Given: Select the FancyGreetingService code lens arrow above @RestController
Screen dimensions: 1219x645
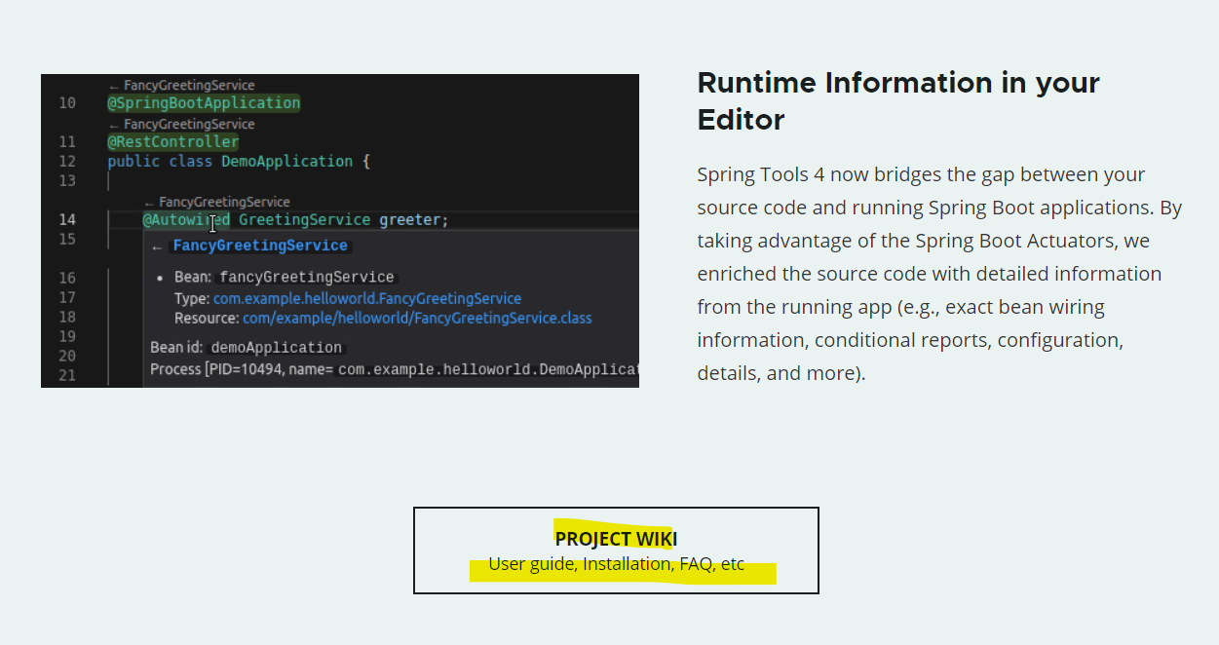Looking at the screenshot, I should pyautogui.click(x=117, y=124).
